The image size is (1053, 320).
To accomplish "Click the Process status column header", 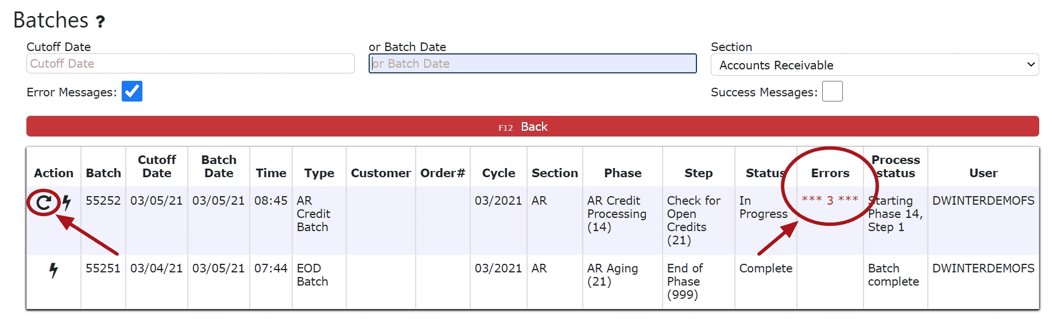I will click(895, 166).
